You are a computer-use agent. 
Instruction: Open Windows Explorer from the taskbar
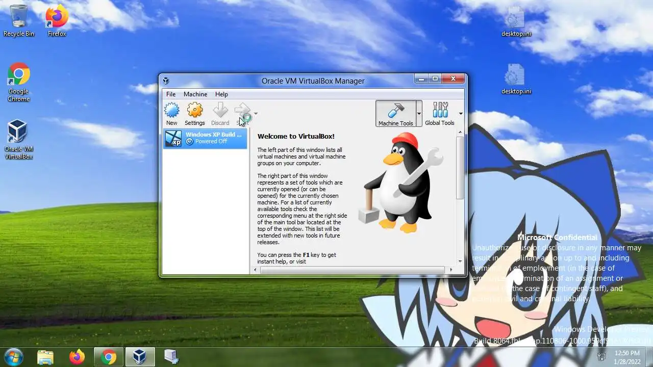[45, 357]
